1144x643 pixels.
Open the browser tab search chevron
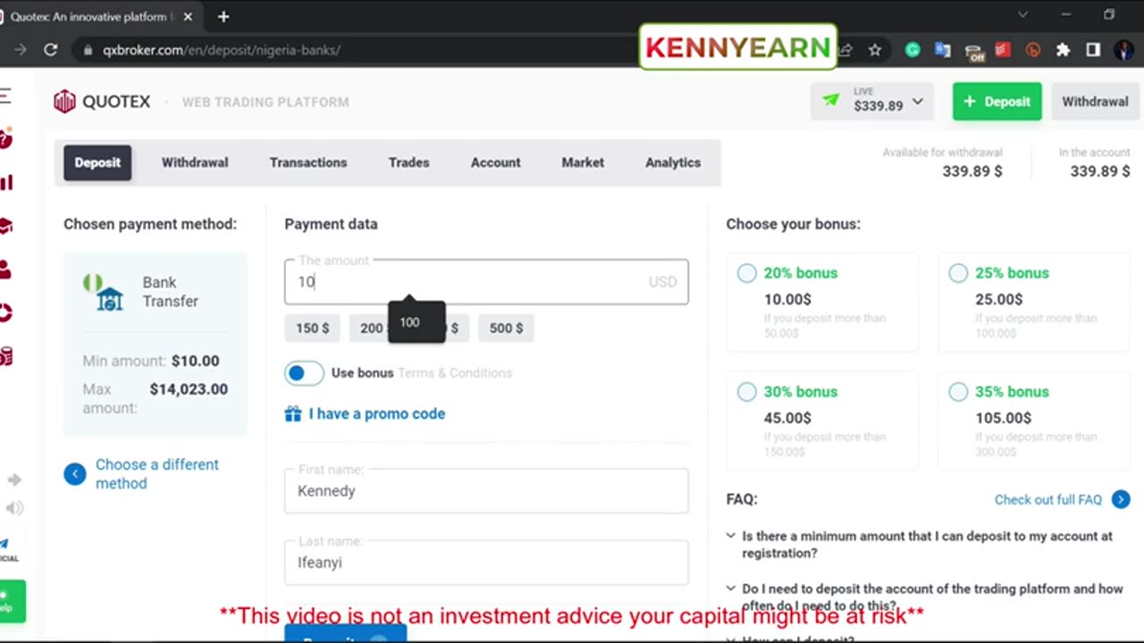click(x=1023, y=14)
